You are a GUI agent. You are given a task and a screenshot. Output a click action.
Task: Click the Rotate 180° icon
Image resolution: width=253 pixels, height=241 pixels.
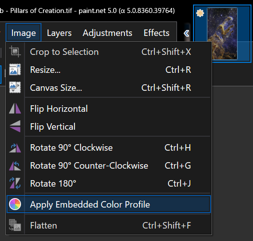tap(15, 183)
